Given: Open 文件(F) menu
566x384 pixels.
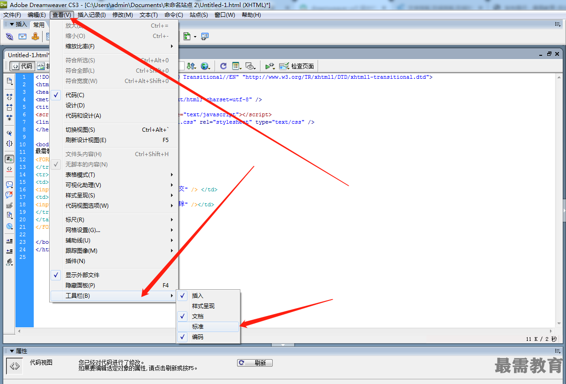Looking at the screenshot, I should (12, 15).
